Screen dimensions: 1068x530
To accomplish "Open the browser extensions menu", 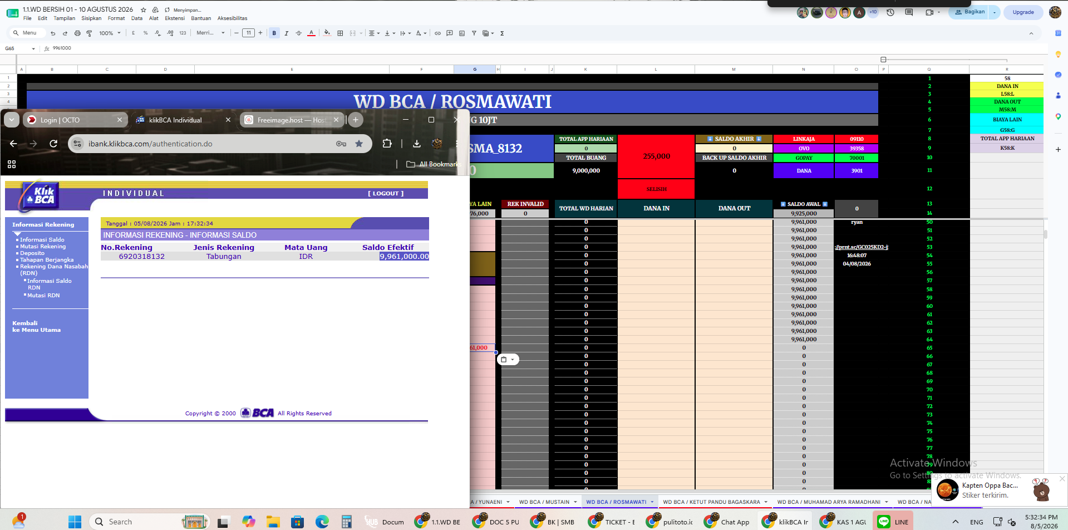I will coord(387,144).
